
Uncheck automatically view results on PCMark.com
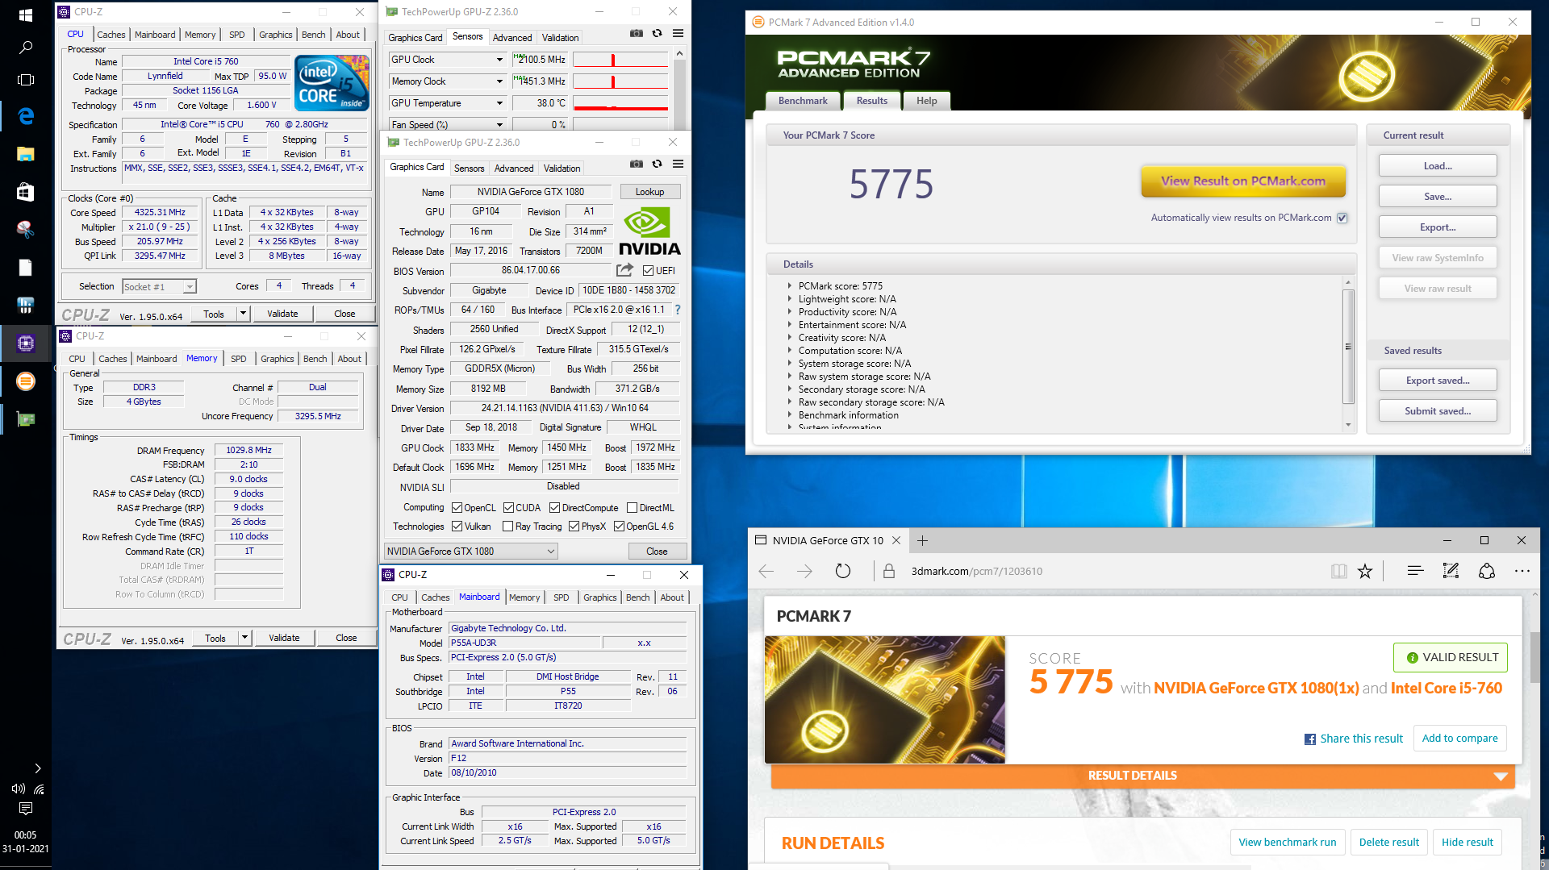pyautogui.click(x=1342, y=218)
